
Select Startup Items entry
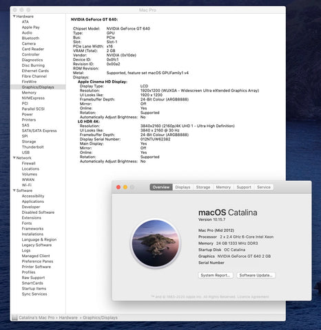pos(34,289)
